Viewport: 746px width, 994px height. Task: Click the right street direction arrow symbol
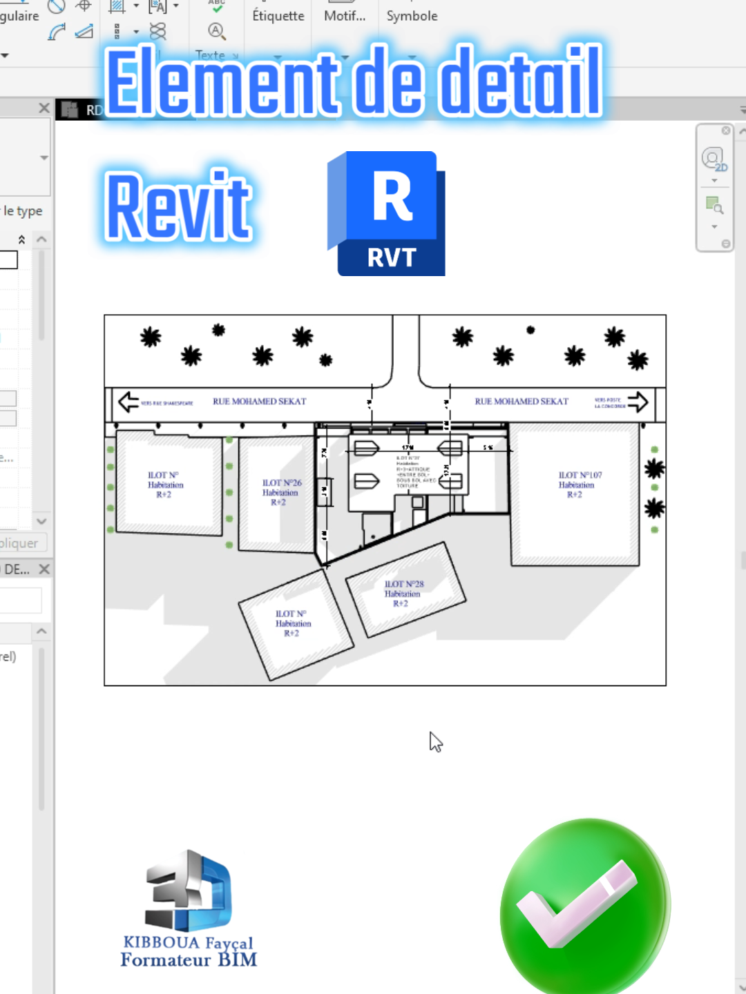pyautogui.click(x=638, y=402)
